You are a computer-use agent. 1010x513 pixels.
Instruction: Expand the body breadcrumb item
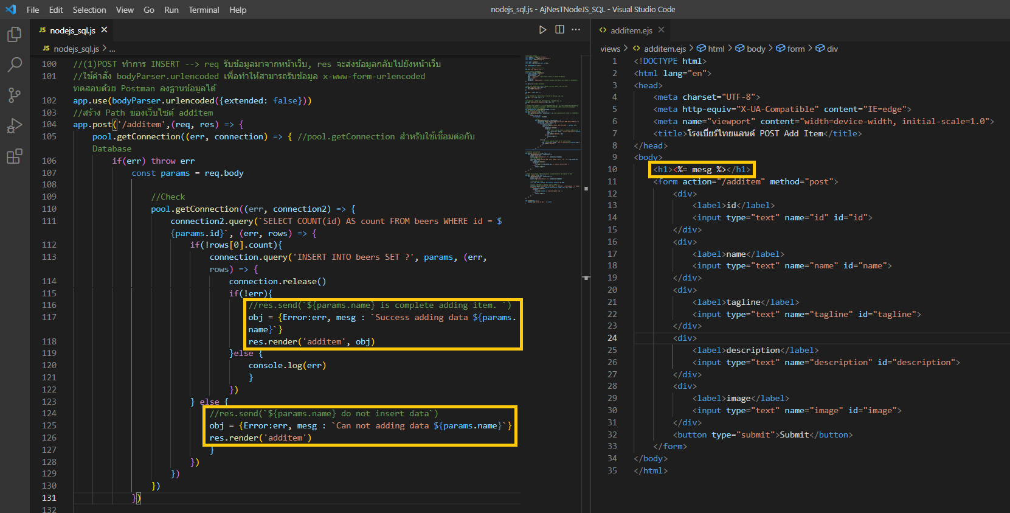coord(755,49)
